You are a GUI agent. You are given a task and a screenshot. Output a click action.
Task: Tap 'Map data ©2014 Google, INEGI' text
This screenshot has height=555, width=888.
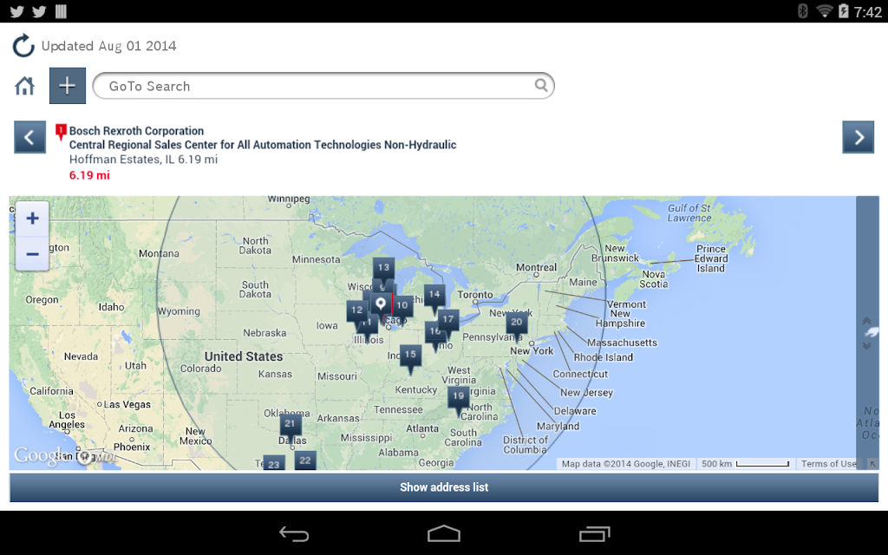tap(626, 464)
